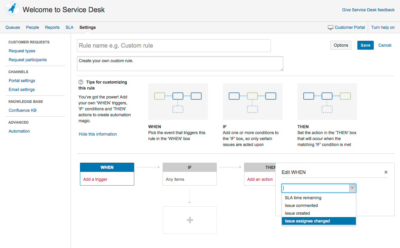Click the WHEN diagram illustration
Viewport: 400px width, 248px height.
(x=178, y=101)
